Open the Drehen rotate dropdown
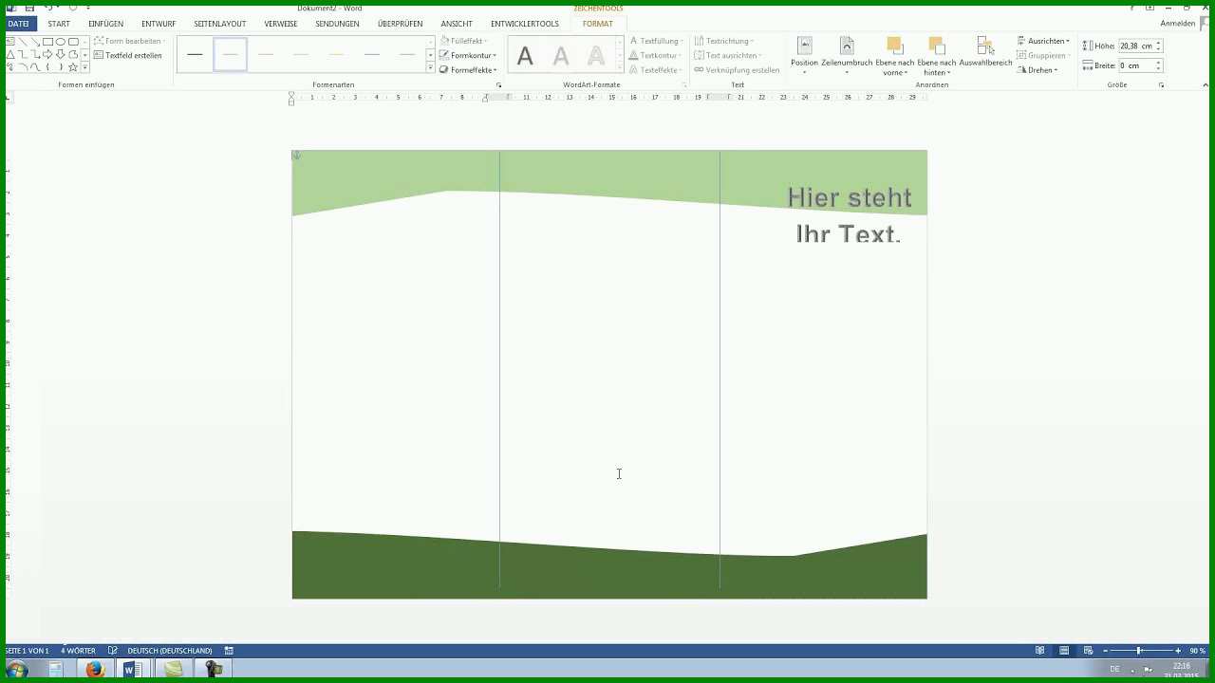 1037,70
